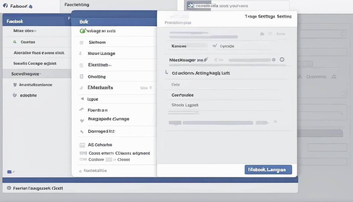
Task: Select Slefnom from the dropdown menu list
Action: 96,42
